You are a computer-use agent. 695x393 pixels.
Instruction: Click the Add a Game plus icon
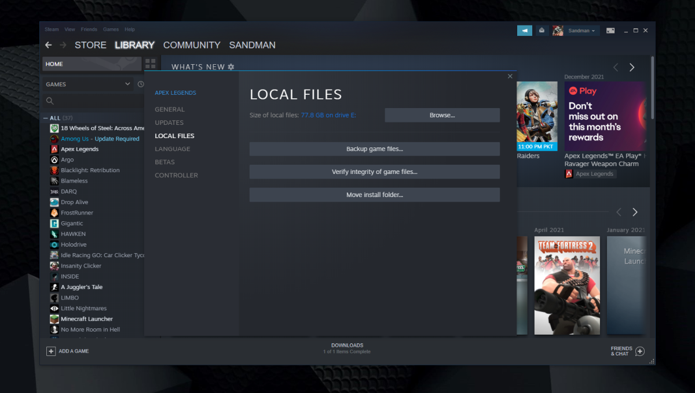pyautogui.click(x=51, y=351)
